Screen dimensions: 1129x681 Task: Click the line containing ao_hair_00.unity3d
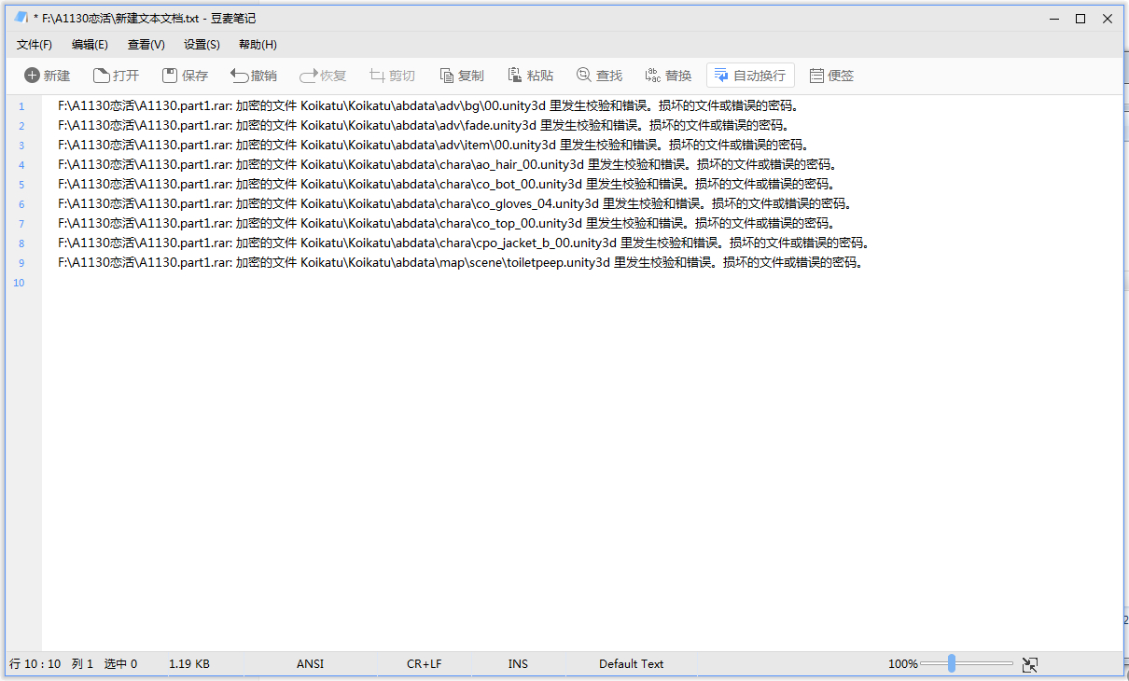[x=447, y=164]
